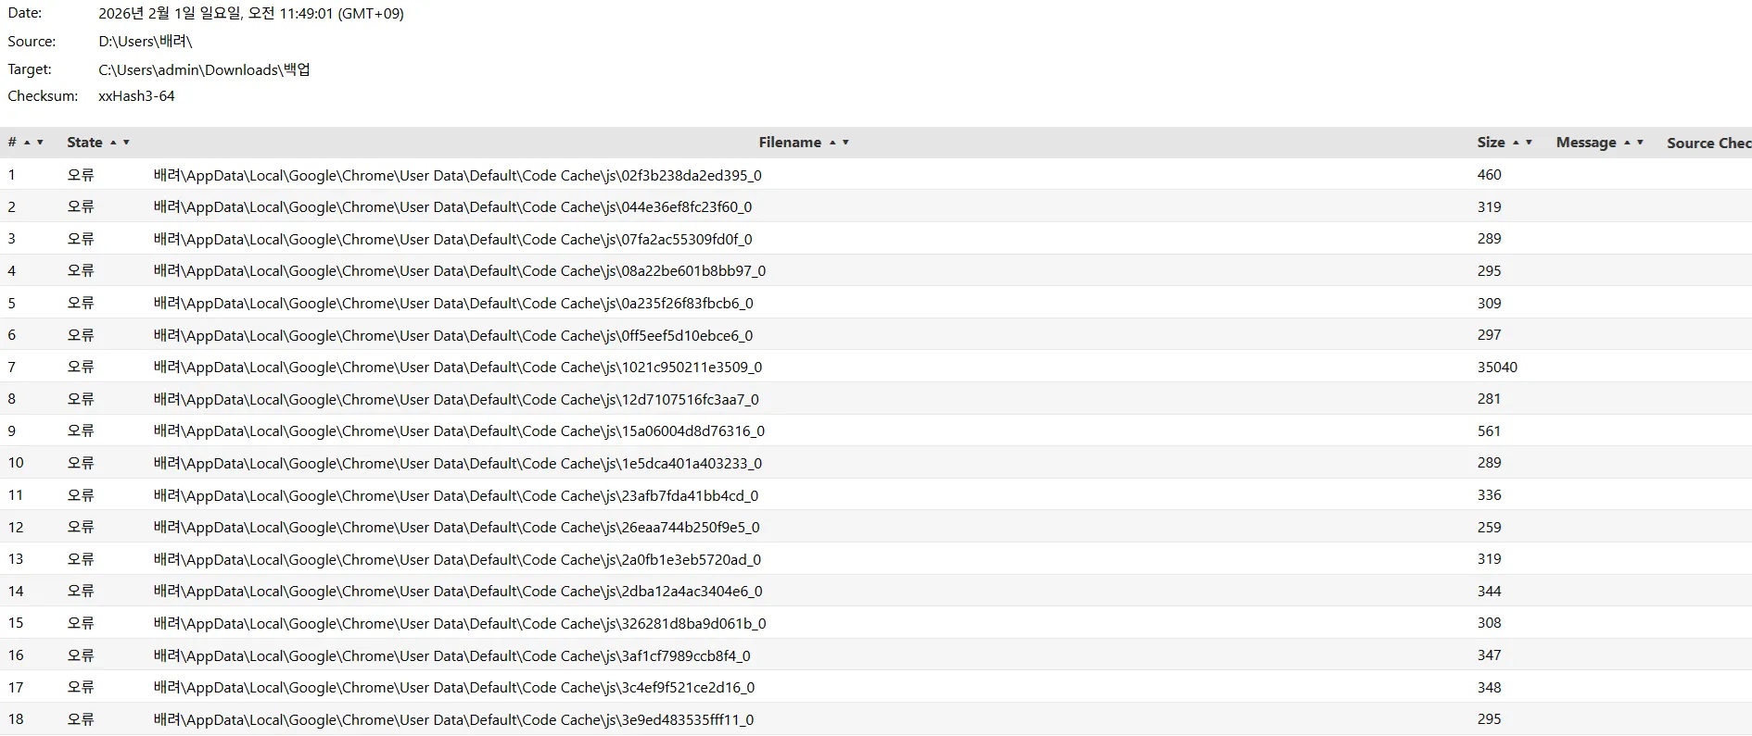Image resolution: width=1752 pixels, height=736 pixels.
Task: Sort Filename ascending using the up arrow
Action: click(832, 143)
